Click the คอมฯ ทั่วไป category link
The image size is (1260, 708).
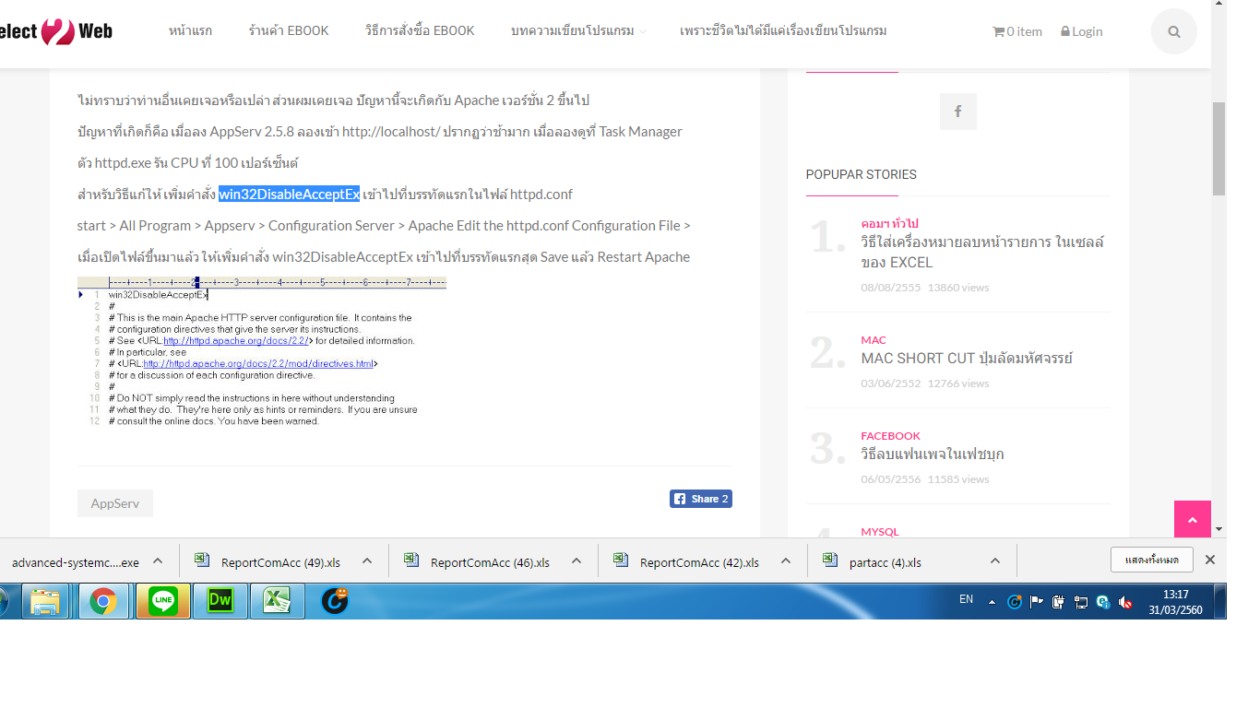889,223
